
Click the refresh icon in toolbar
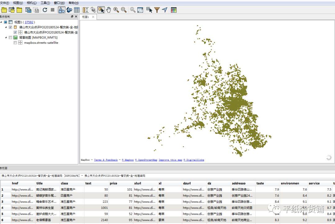coord(45,10)
